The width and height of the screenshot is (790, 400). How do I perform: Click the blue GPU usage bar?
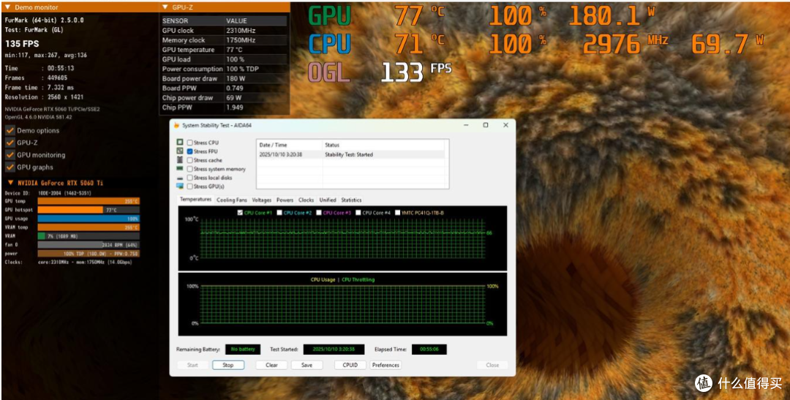click(x=89, y=219)
